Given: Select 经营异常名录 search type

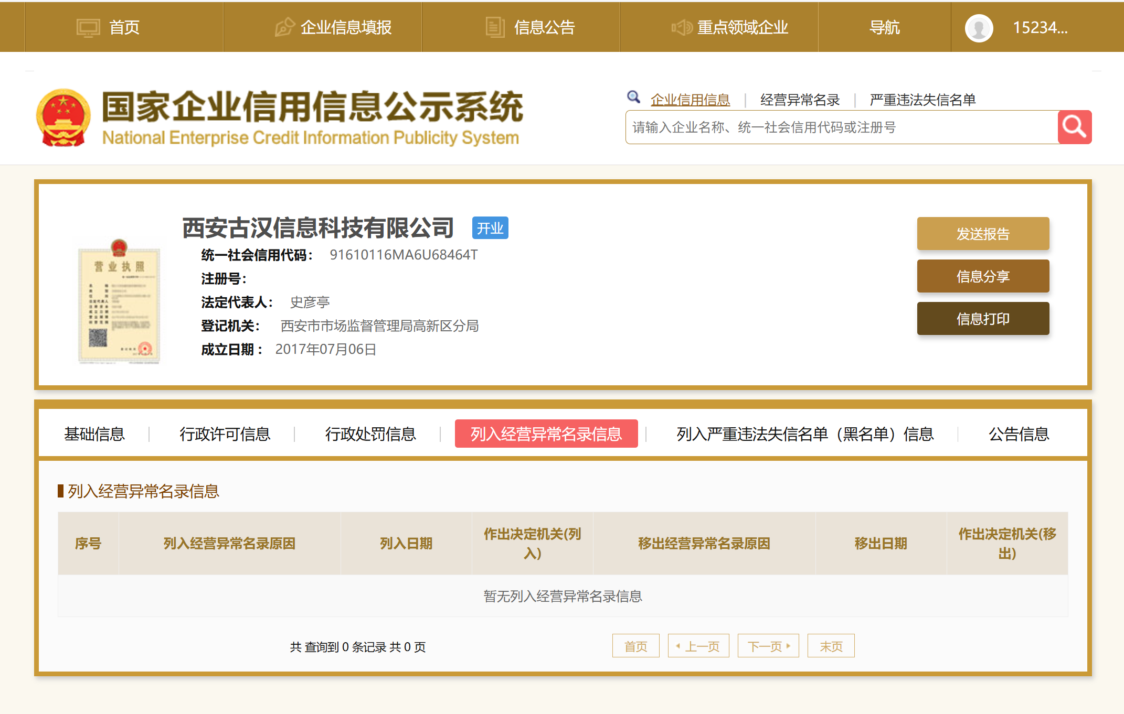Looking at the screenshot, I should click(800, 100).
